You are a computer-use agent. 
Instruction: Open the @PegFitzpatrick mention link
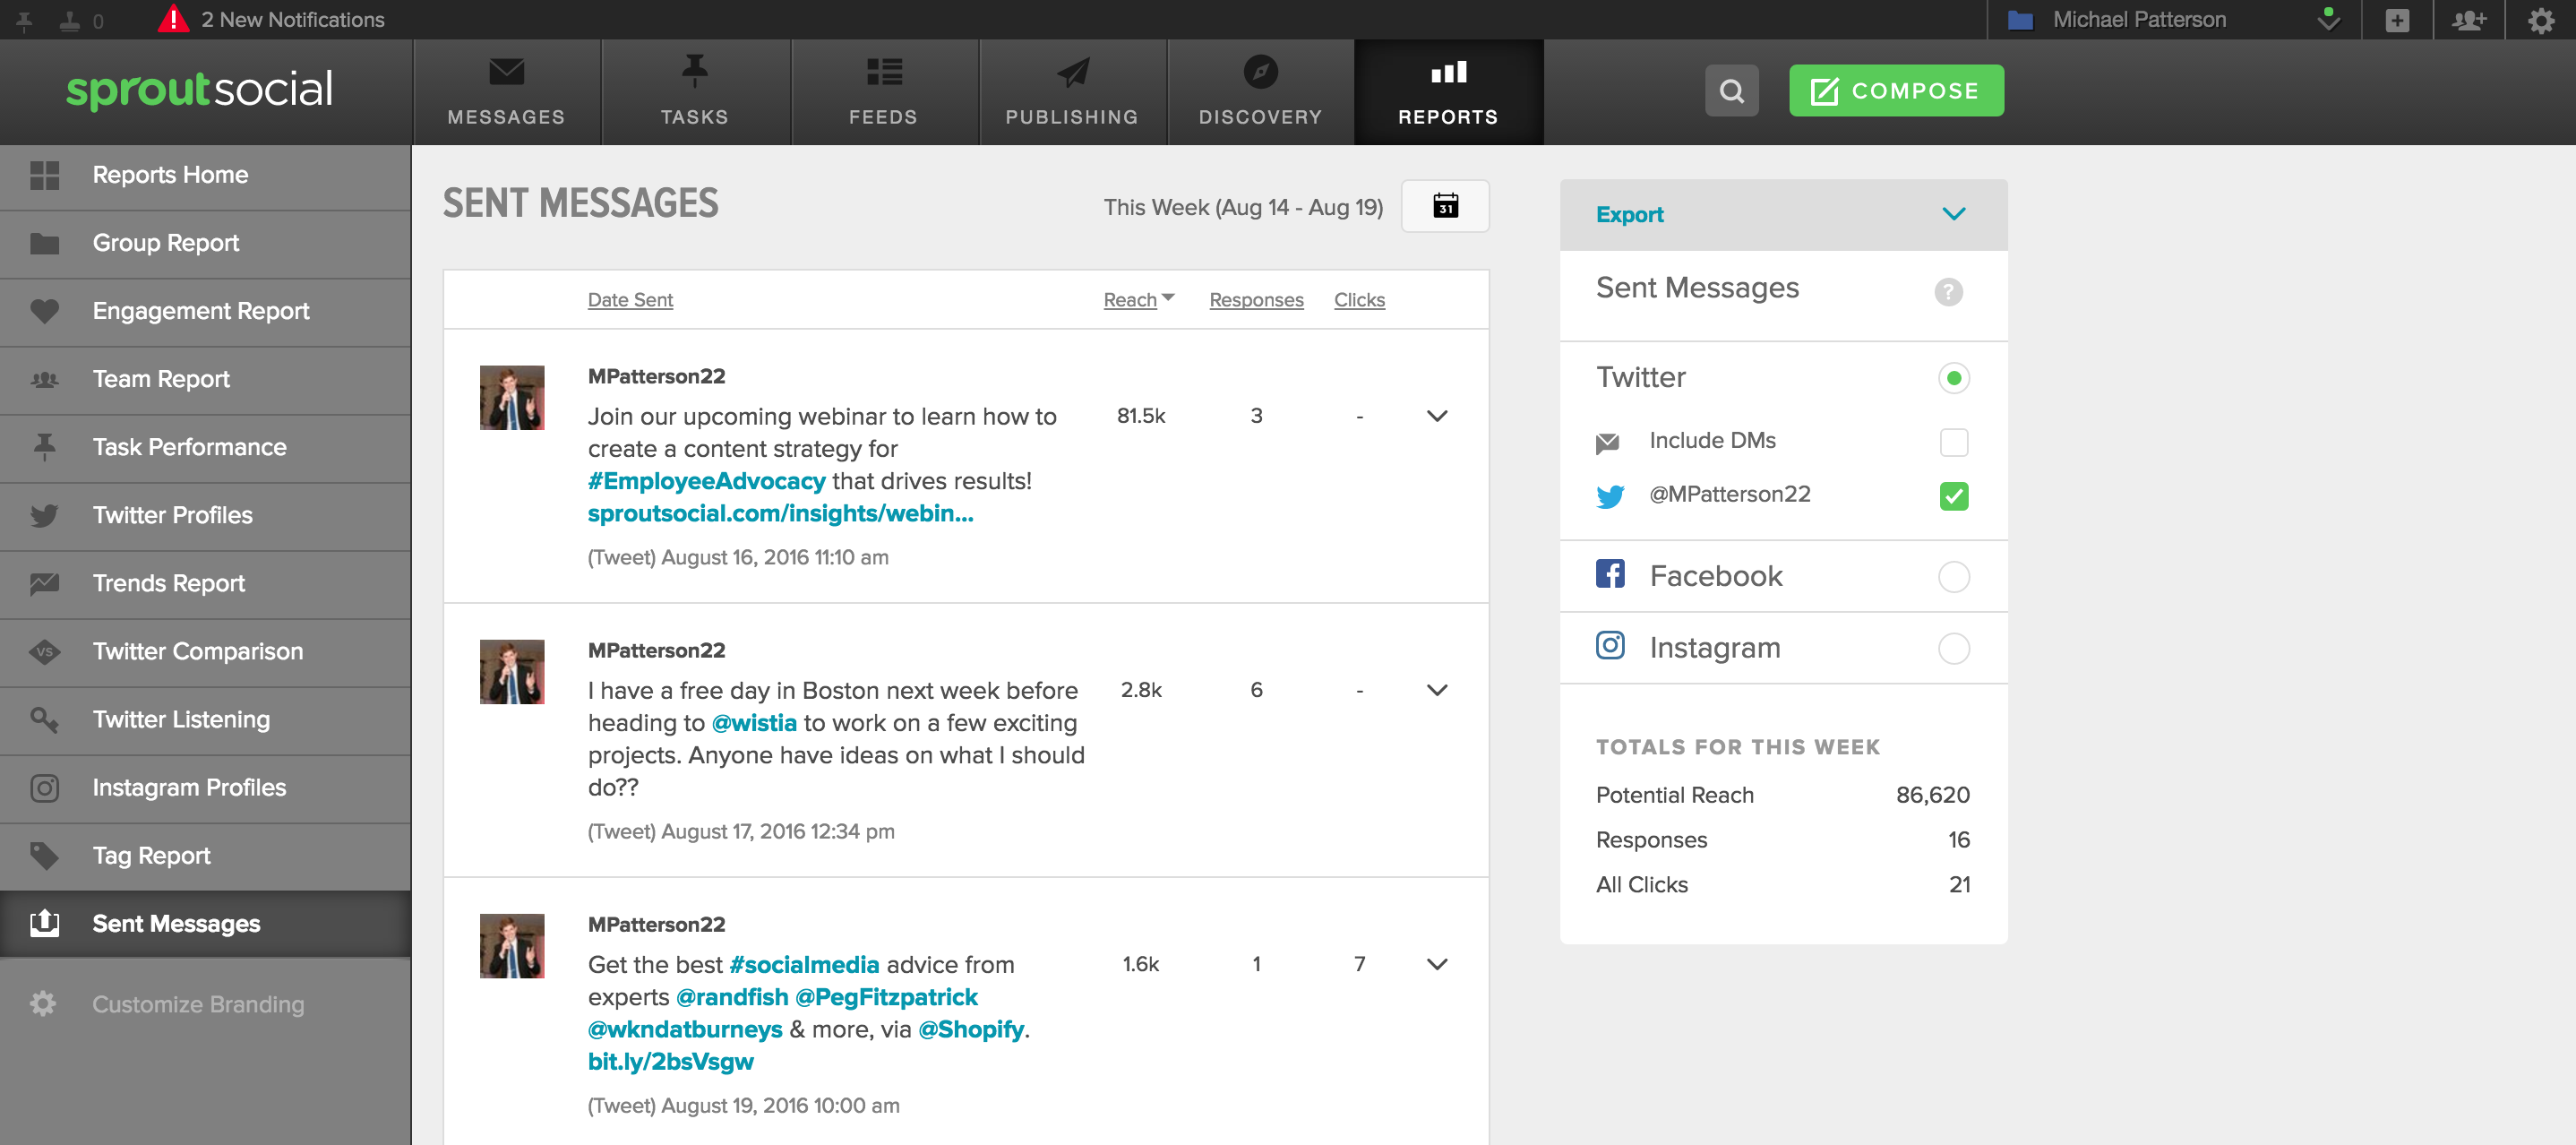886,997
